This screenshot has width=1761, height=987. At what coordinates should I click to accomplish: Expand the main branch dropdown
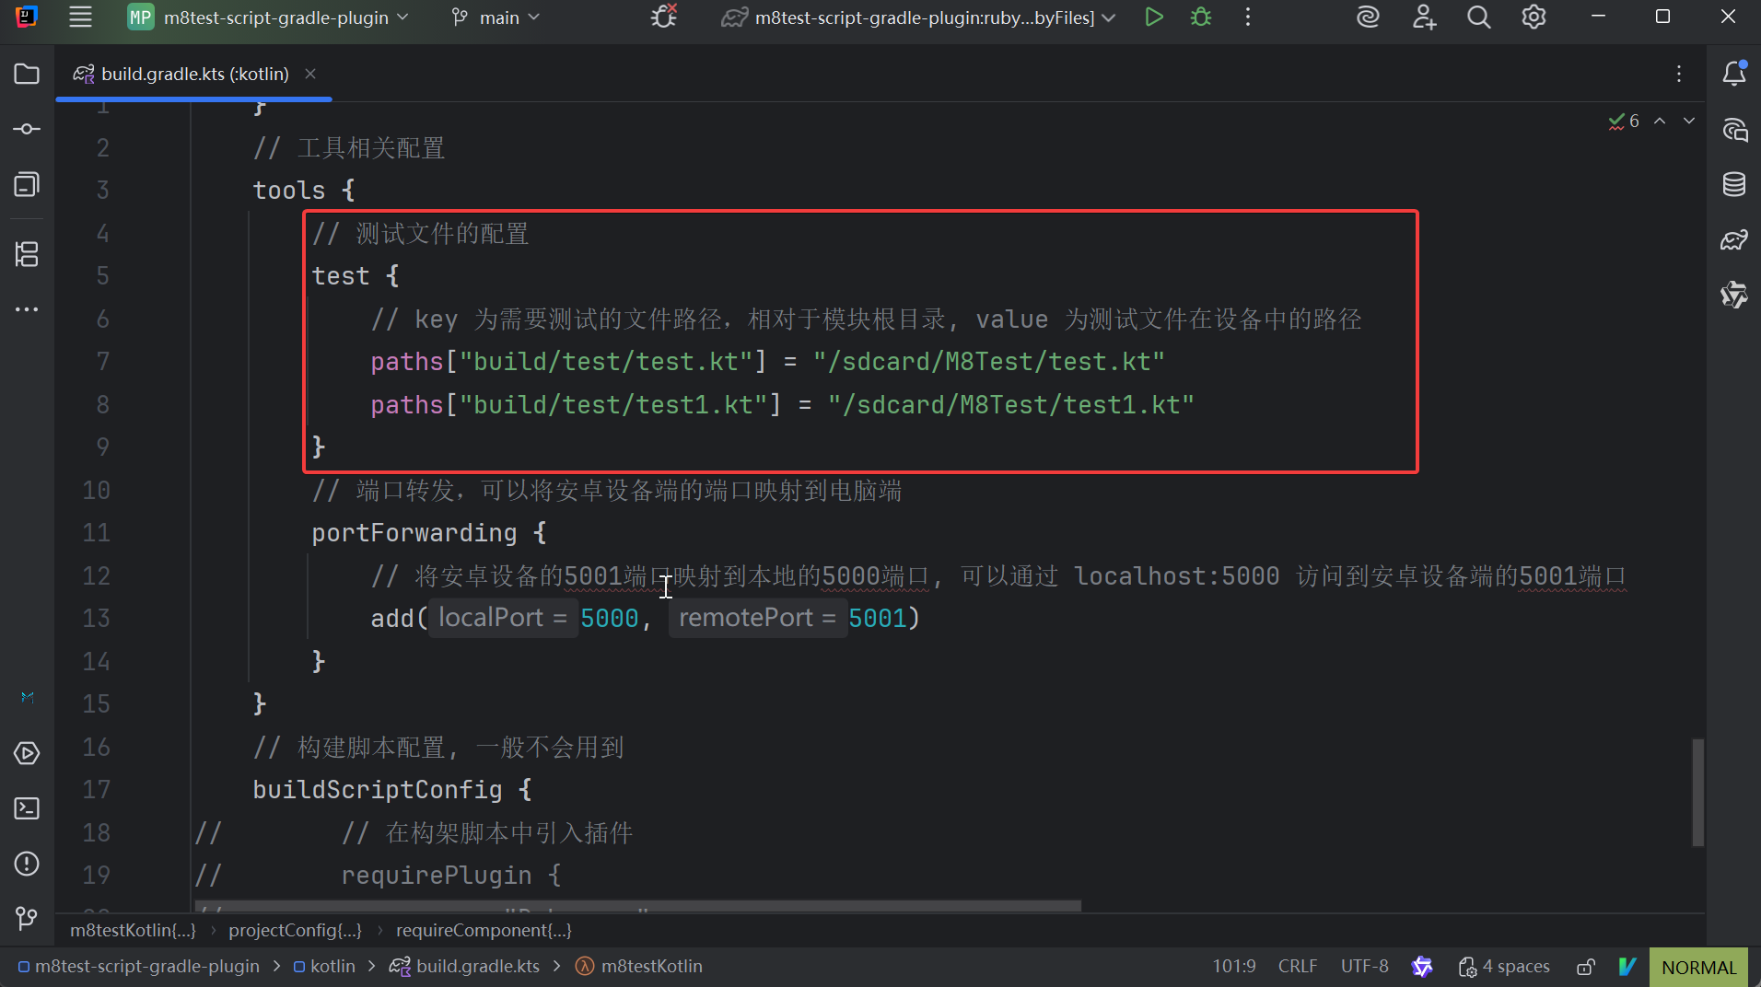tap(496, 17)
